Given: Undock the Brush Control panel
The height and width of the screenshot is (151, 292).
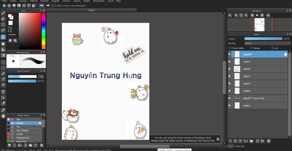Looking at the screenshot, I should 41,71.
